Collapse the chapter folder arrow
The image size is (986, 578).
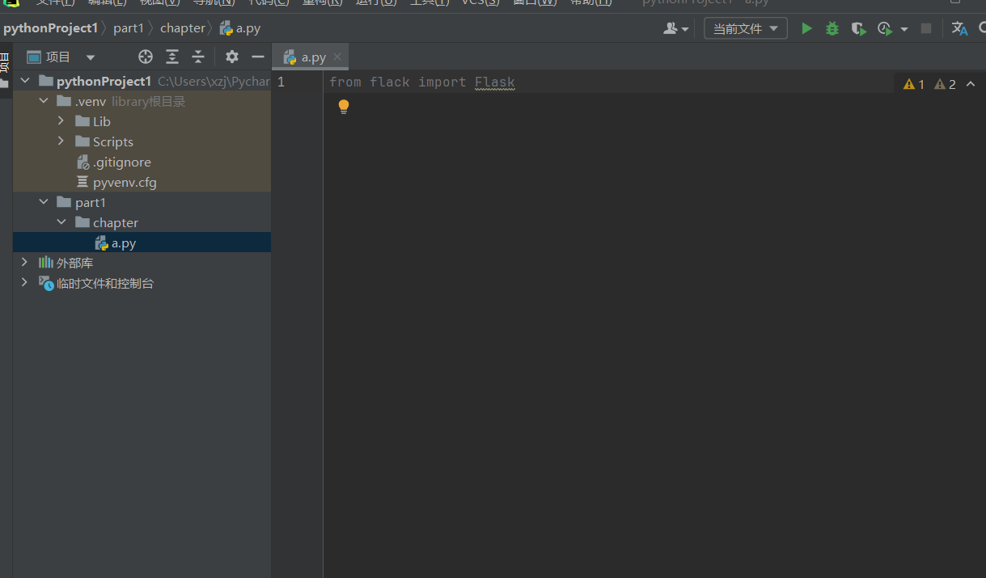pyautogui.click(x=61, y=222)
